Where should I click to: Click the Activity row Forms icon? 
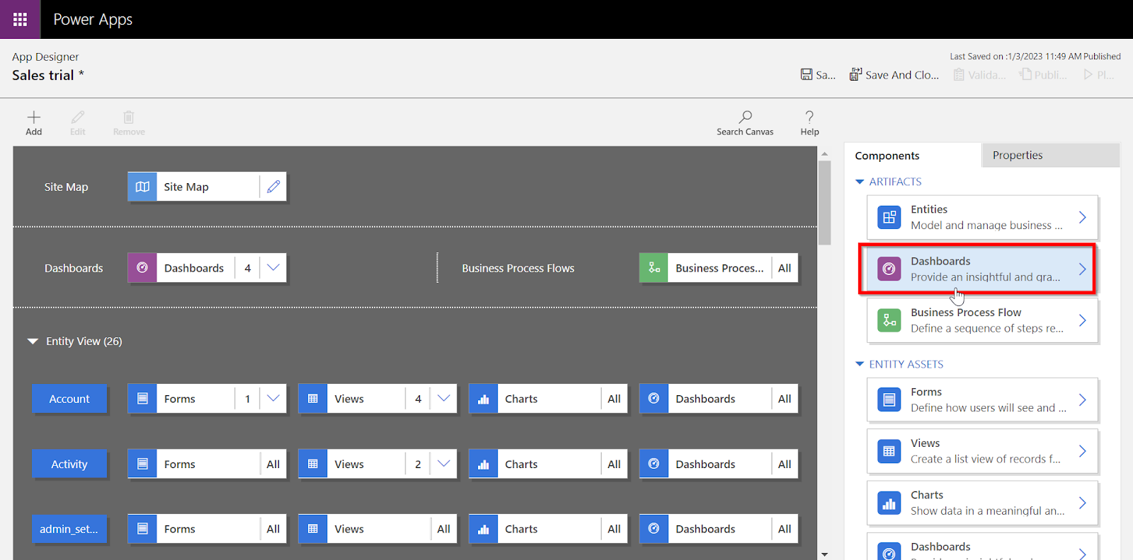point(142,464)
